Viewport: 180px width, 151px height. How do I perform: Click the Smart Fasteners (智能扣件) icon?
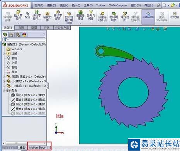pos(48,17)
